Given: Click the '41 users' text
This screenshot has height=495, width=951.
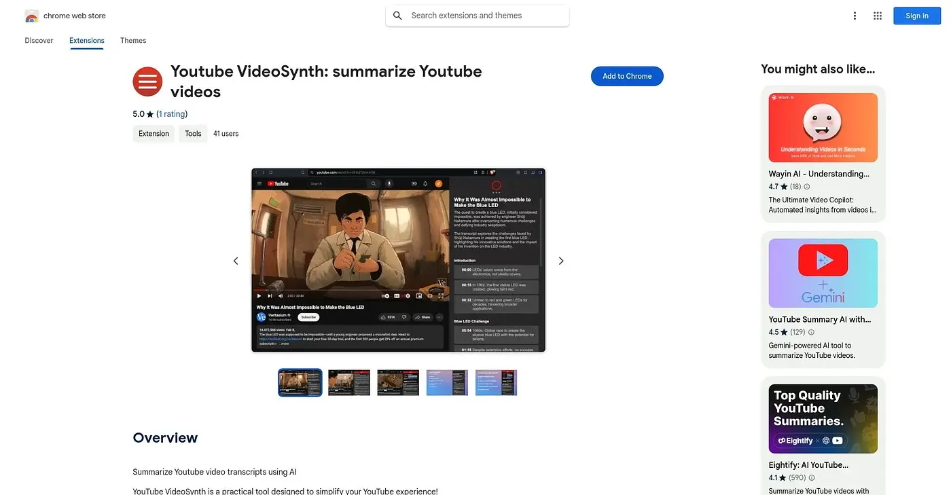Looking at the screenshot, I should (226, 134).
